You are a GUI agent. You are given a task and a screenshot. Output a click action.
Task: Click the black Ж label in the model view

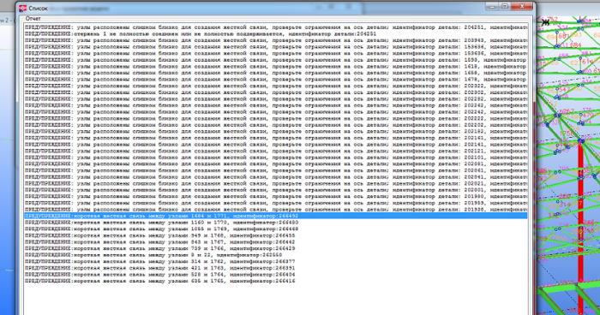(546, 22)
